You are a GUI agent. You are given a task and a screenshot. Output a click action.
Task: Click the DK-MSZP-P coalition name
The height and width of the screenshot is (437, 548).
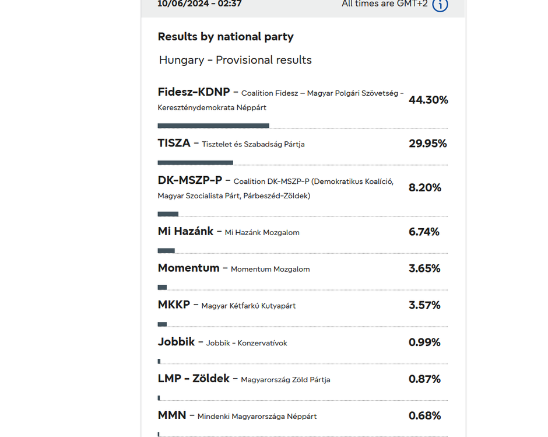click(190, 180)
